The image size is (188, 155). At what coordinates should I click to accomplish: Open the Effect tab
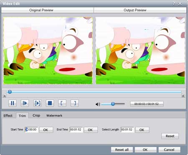(8, 116)
